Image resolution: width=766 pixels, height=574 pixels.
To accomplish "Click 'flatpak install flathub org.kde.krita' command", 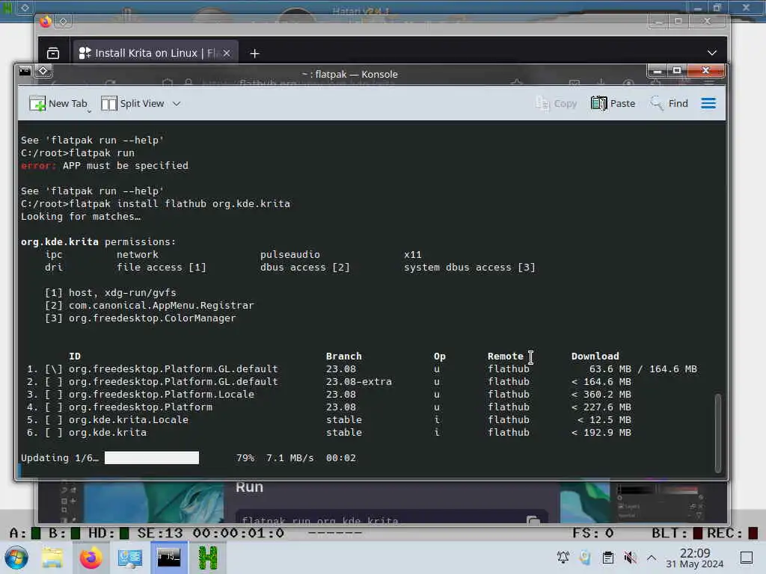I will (x=180, y=204).
